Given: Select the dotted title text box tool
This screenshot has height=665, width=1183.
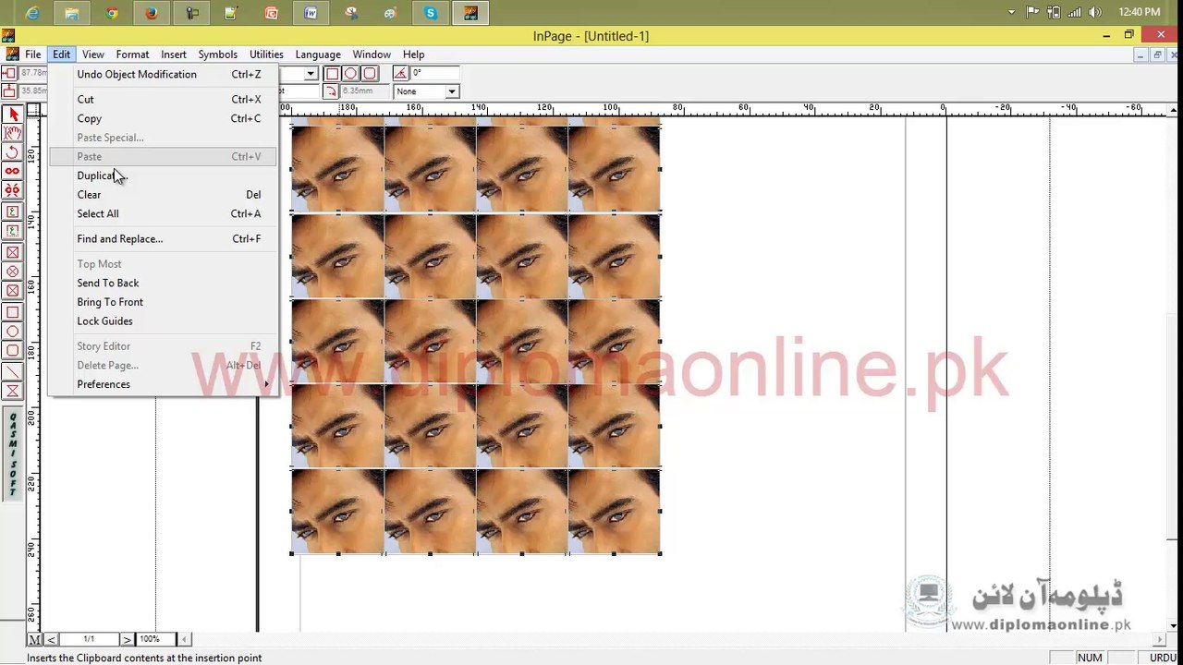Looking at the screenshot, I should point(13,231).
